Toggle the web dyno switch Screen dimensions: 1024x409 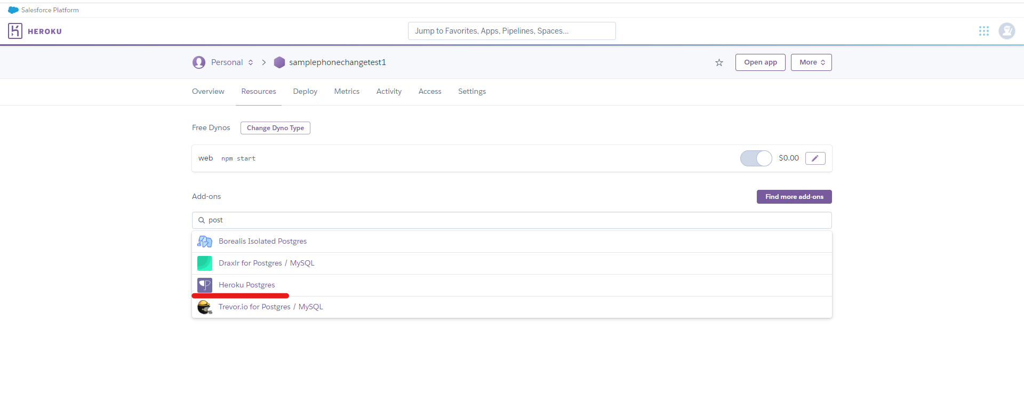tap(756, 158)
